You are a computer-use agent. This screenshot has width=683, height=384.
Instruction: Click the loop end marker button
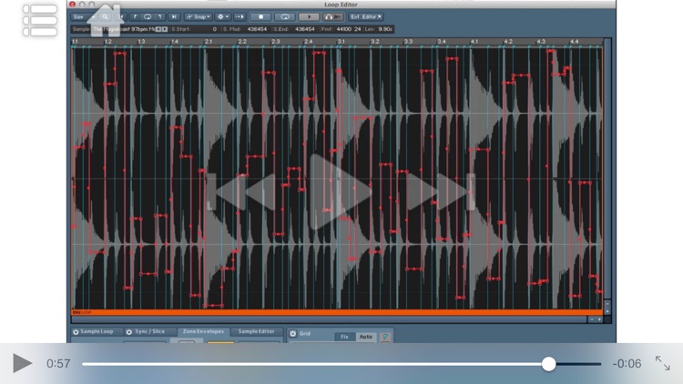coord(160,17)
